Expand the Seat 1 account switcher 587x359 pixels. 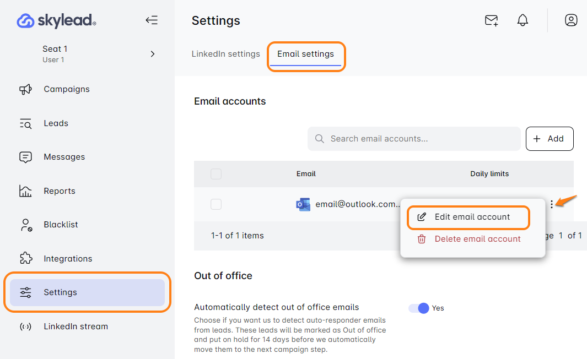coord(153,54)
